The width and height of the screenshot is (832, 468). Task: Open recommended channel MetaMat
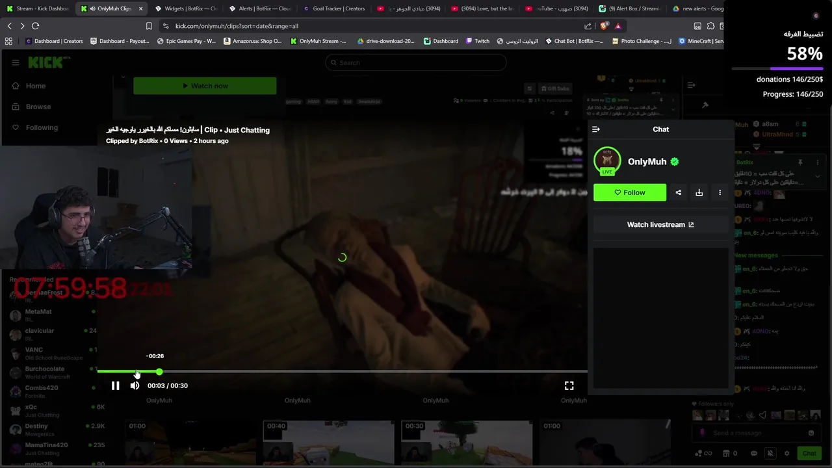[52, 315]
